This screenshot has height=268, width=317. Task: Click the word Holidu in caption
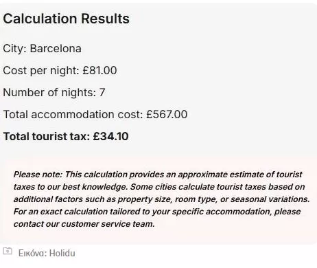(x=62, y=253)
